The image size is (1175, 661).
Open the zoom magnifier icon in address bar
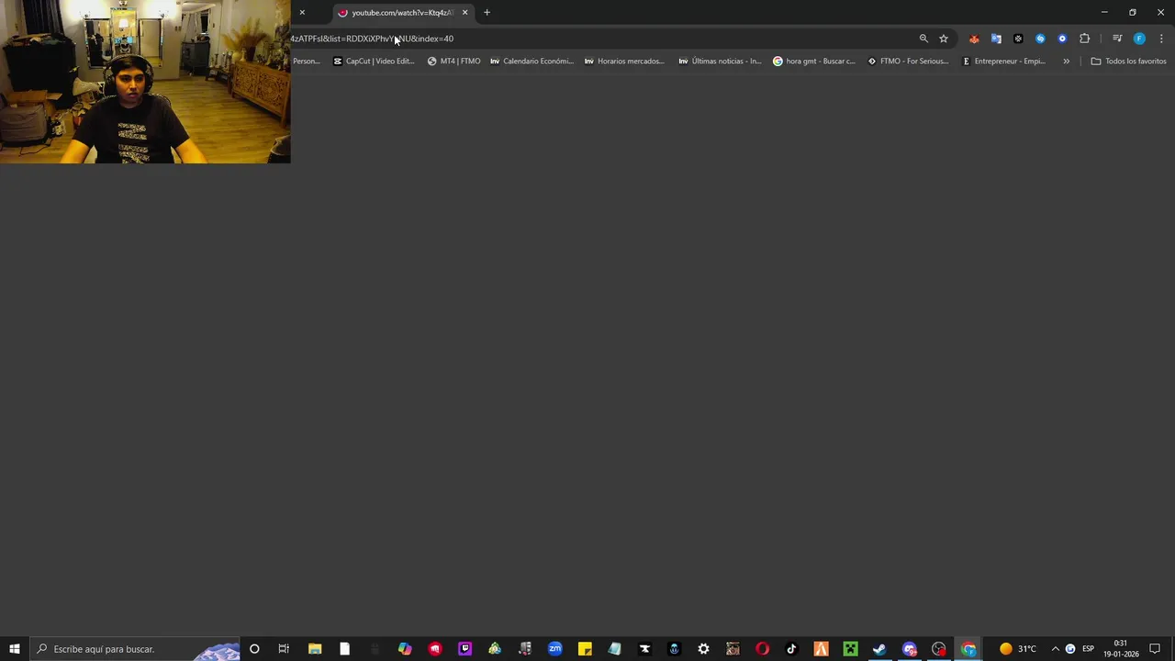(x=923, y=39)
